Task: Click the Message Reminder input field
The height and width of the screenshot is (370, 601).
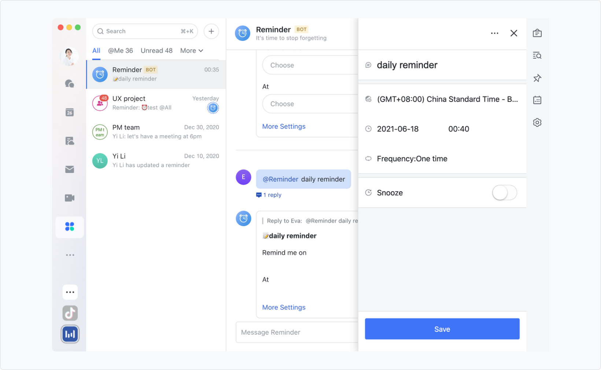Action: 297,332
